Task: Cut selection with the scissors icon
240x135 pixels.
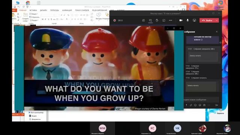Action: [x=18, y=14]
